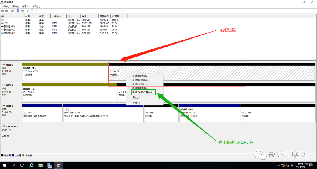The width and height of the screenshot is (317, 169).
Task: Sort by the 容量 column header
Action: tap(89, 16)
